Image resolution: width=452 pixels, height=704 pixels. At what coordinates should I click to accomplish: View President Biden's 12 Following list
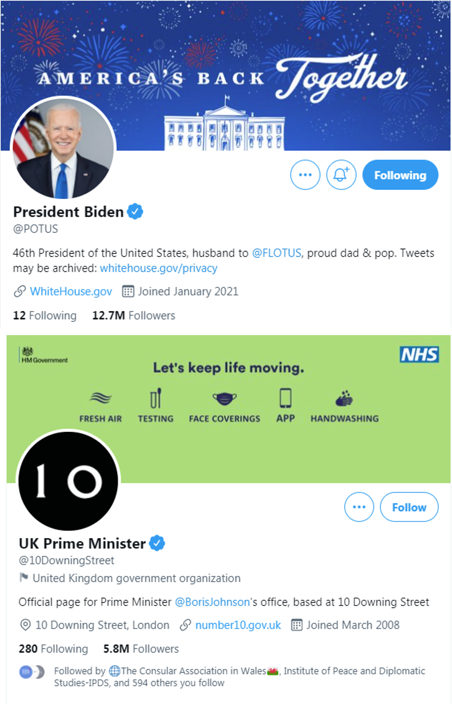point(45,315)
